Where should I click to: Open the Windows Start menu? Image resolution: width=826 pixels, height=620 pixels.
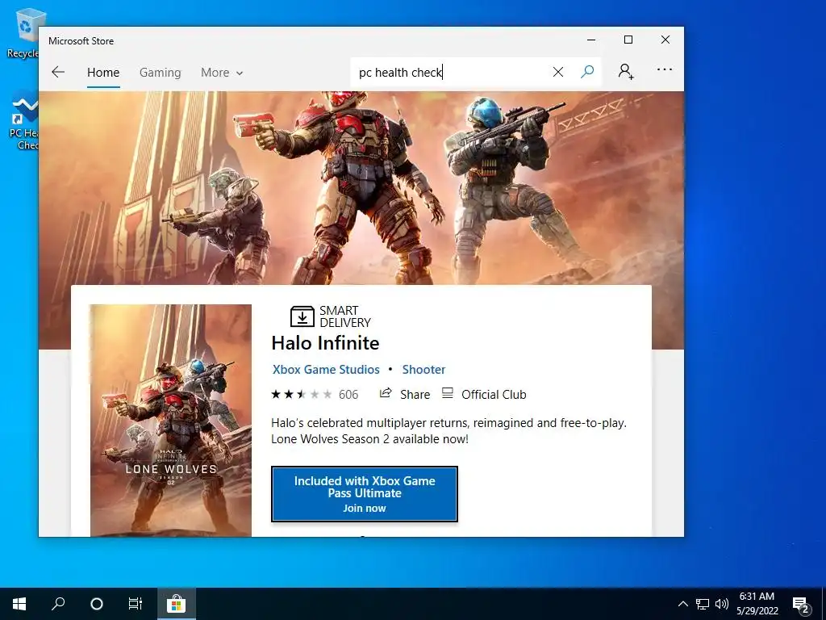tap(19, 604)
